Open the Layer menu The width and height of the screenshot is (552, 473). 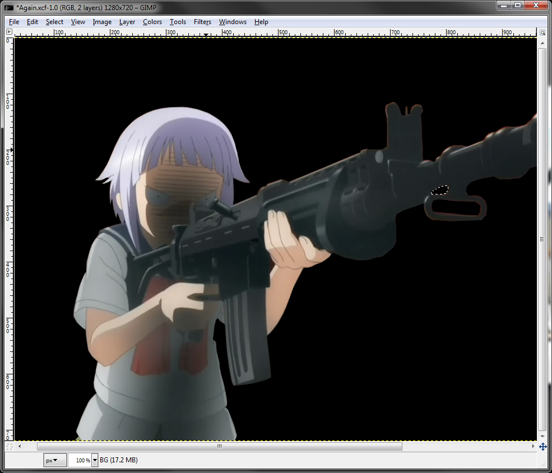[127, 22]
